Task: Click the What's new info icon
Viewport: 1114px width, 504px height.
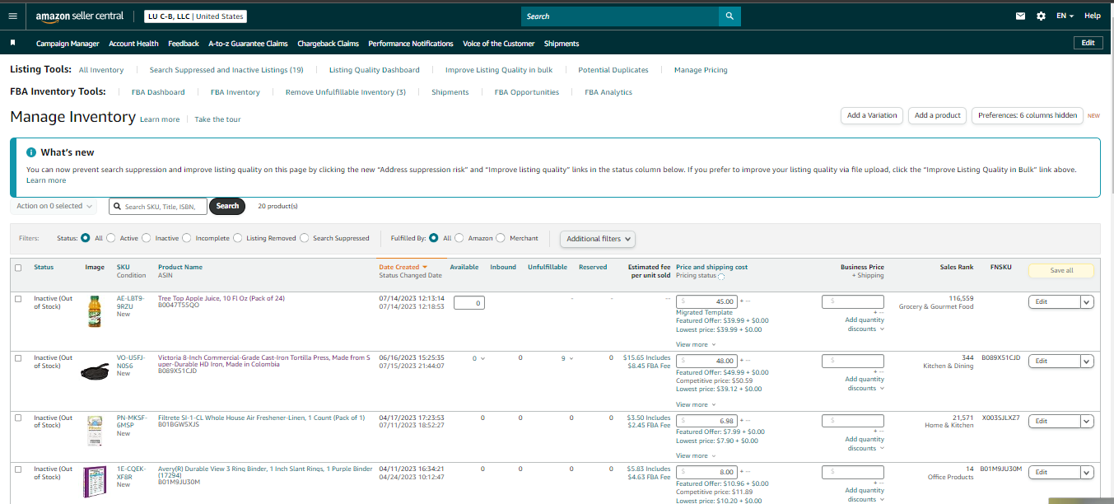Action: click(x=31, y=152)
